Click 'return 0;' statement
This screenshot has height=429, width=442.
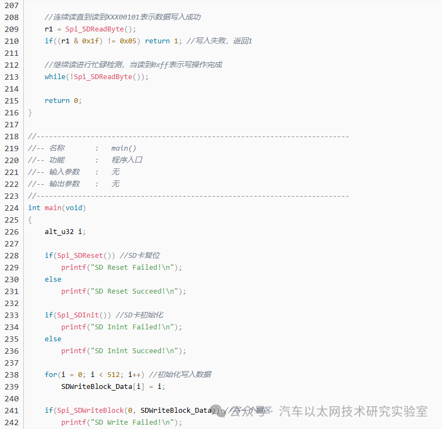(63, 101)
